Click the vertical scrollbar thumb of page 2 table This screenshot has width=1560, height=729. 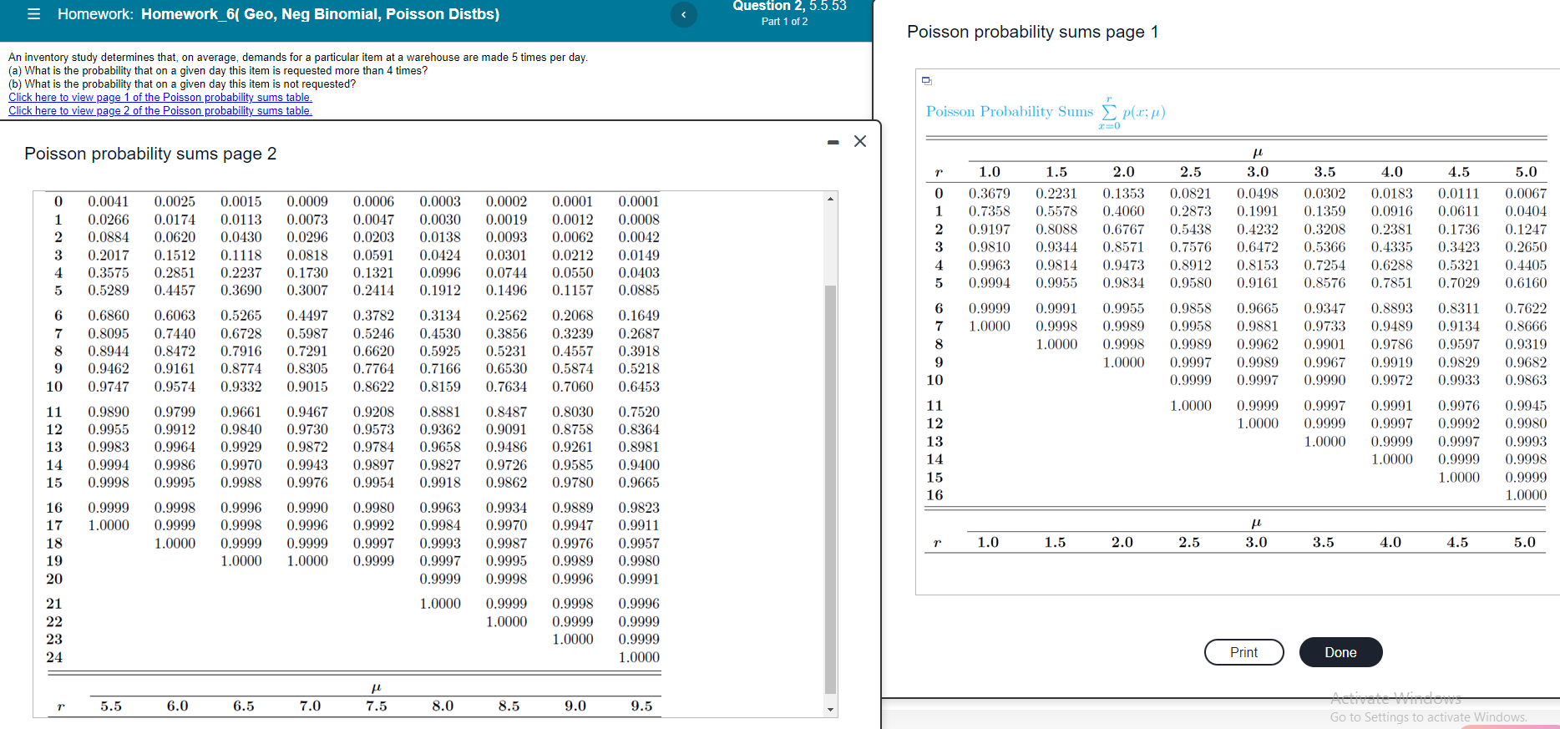(830, 489)
